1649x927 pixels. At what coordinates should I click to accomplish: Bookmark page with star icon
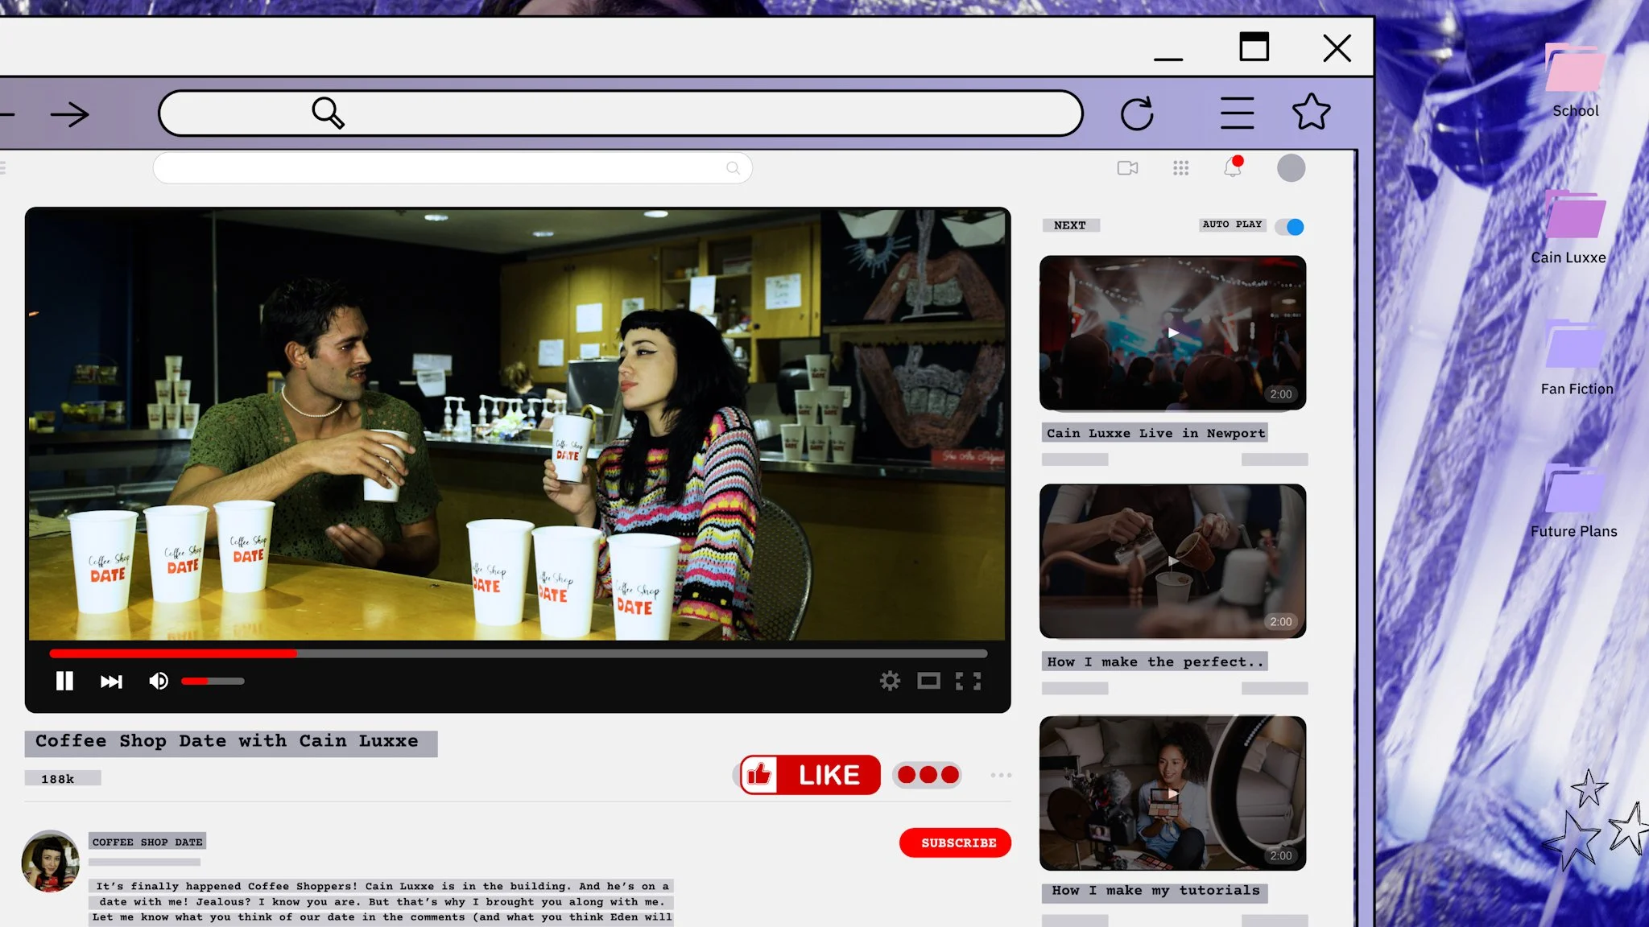pos(1311,112)
